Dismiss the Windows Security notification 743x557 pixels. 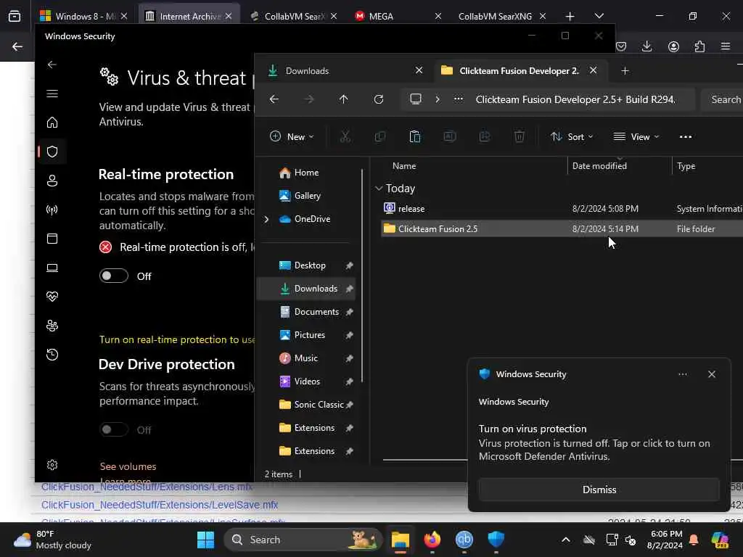pos(599,490)
